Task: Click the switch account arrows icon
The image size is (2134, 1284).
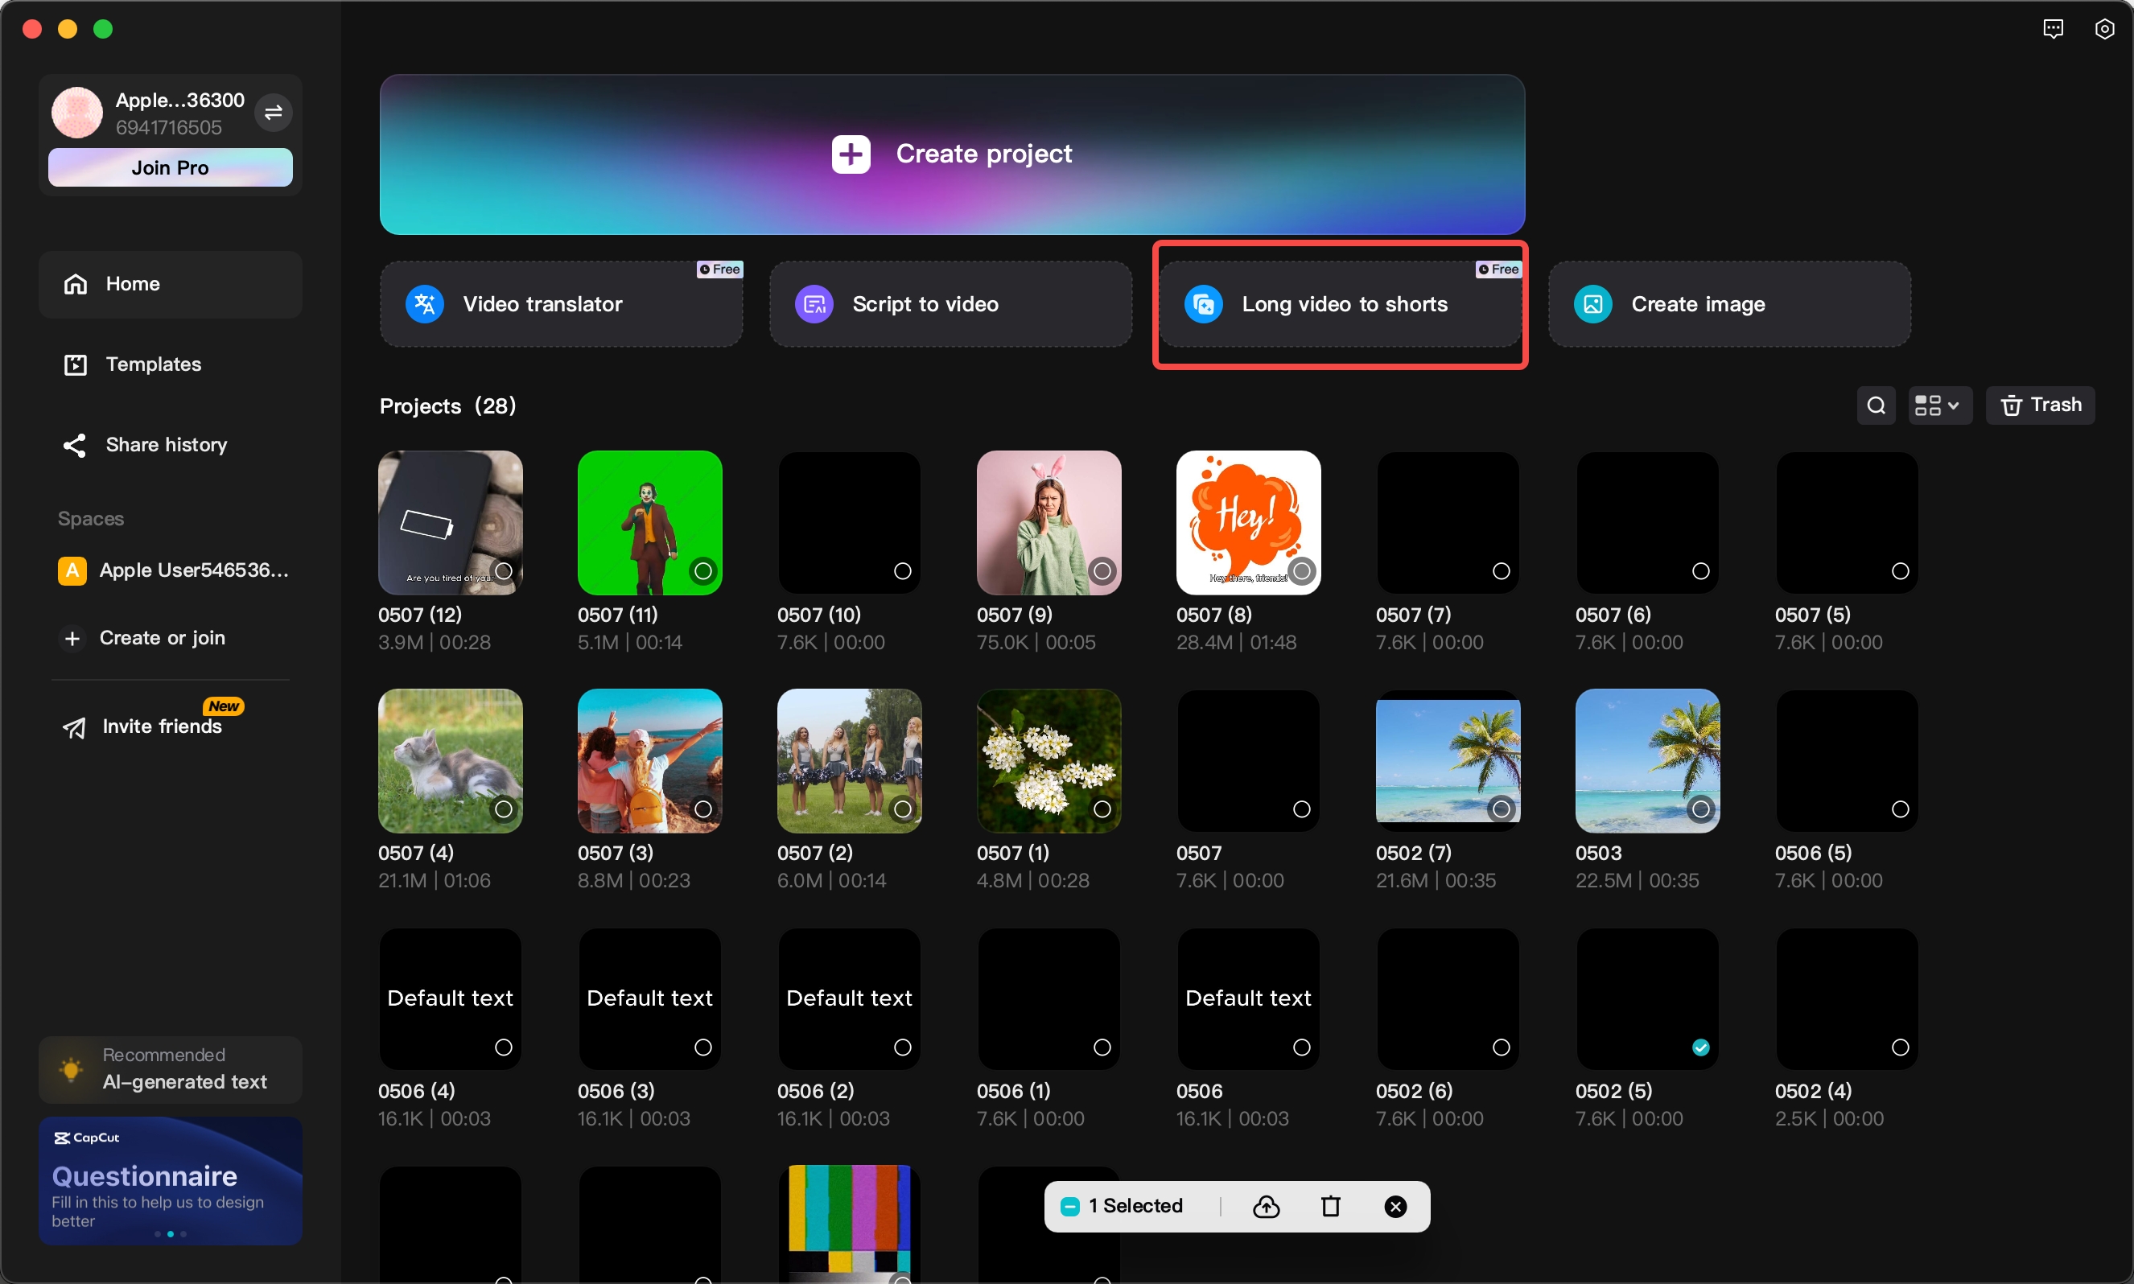Action: point(274,113)
